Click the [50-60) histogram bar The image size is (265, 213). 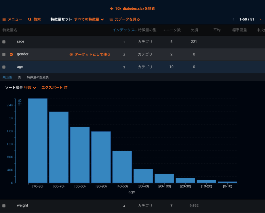80,155
